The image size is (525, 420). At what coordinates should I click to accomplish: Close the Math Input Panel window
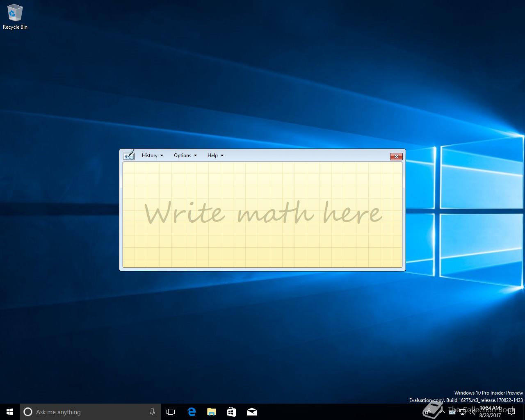(396, 156)
